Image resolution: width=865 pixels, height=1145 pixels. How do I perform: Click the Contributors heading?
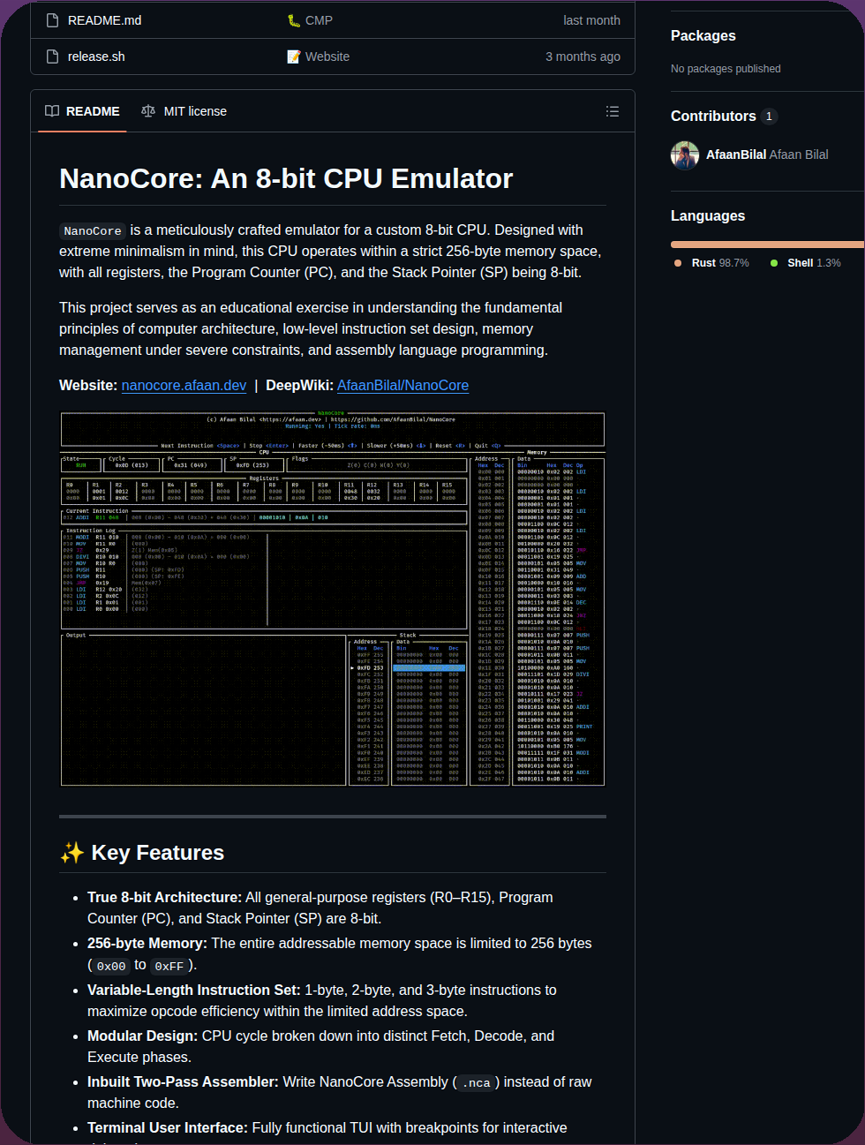click(x=713, y=117)
